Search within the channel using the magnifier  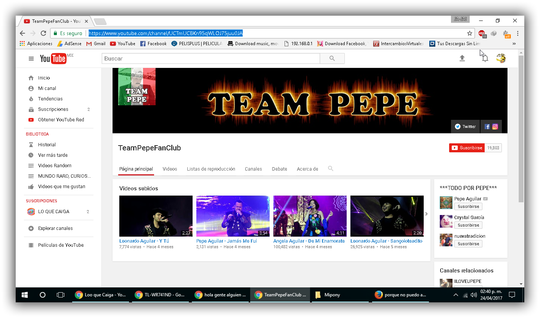click(x=331, y=169)
